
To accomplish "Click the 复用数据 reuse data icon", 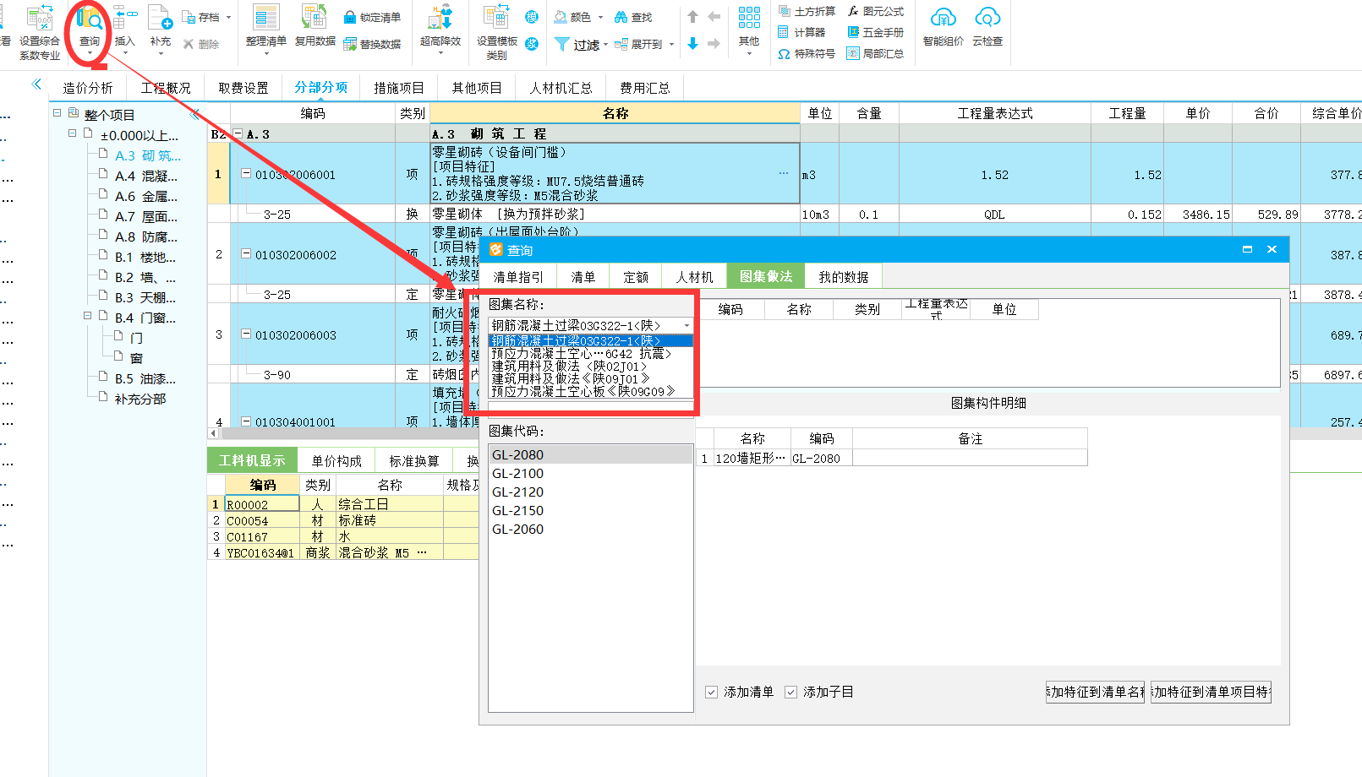I will coord(315,18).
